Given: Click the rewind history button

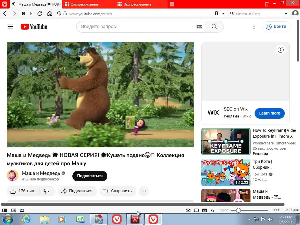Looking at the screenshot, I should click(x=23, y=13).
